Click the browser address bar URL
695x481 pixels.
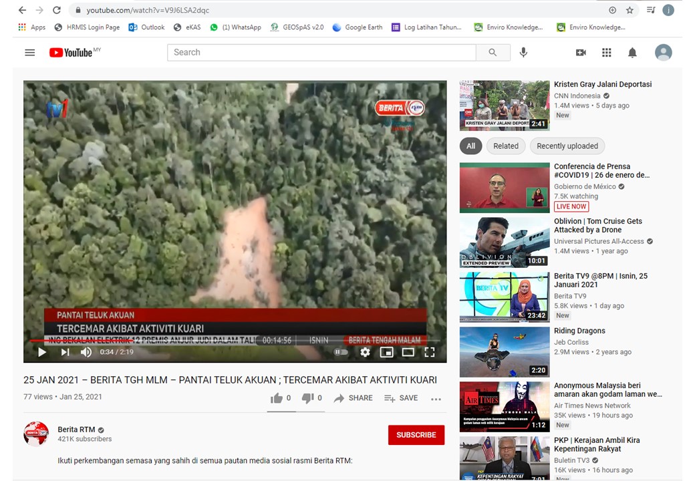(x=148, y=10)
